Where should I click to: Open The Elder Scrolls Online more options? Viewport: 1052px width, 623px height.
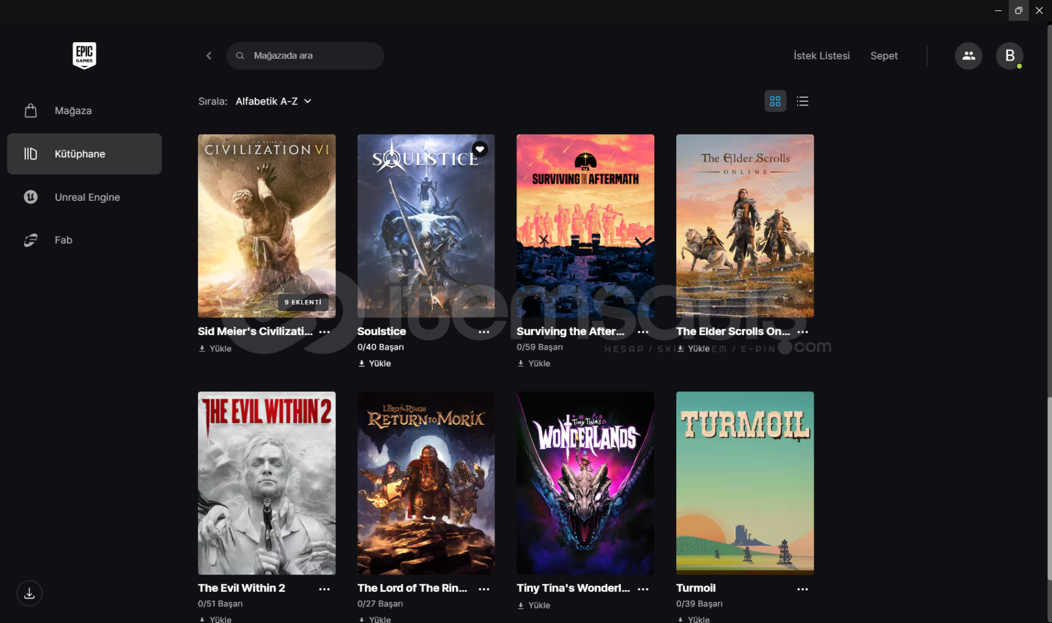click(x=802, y=332)
